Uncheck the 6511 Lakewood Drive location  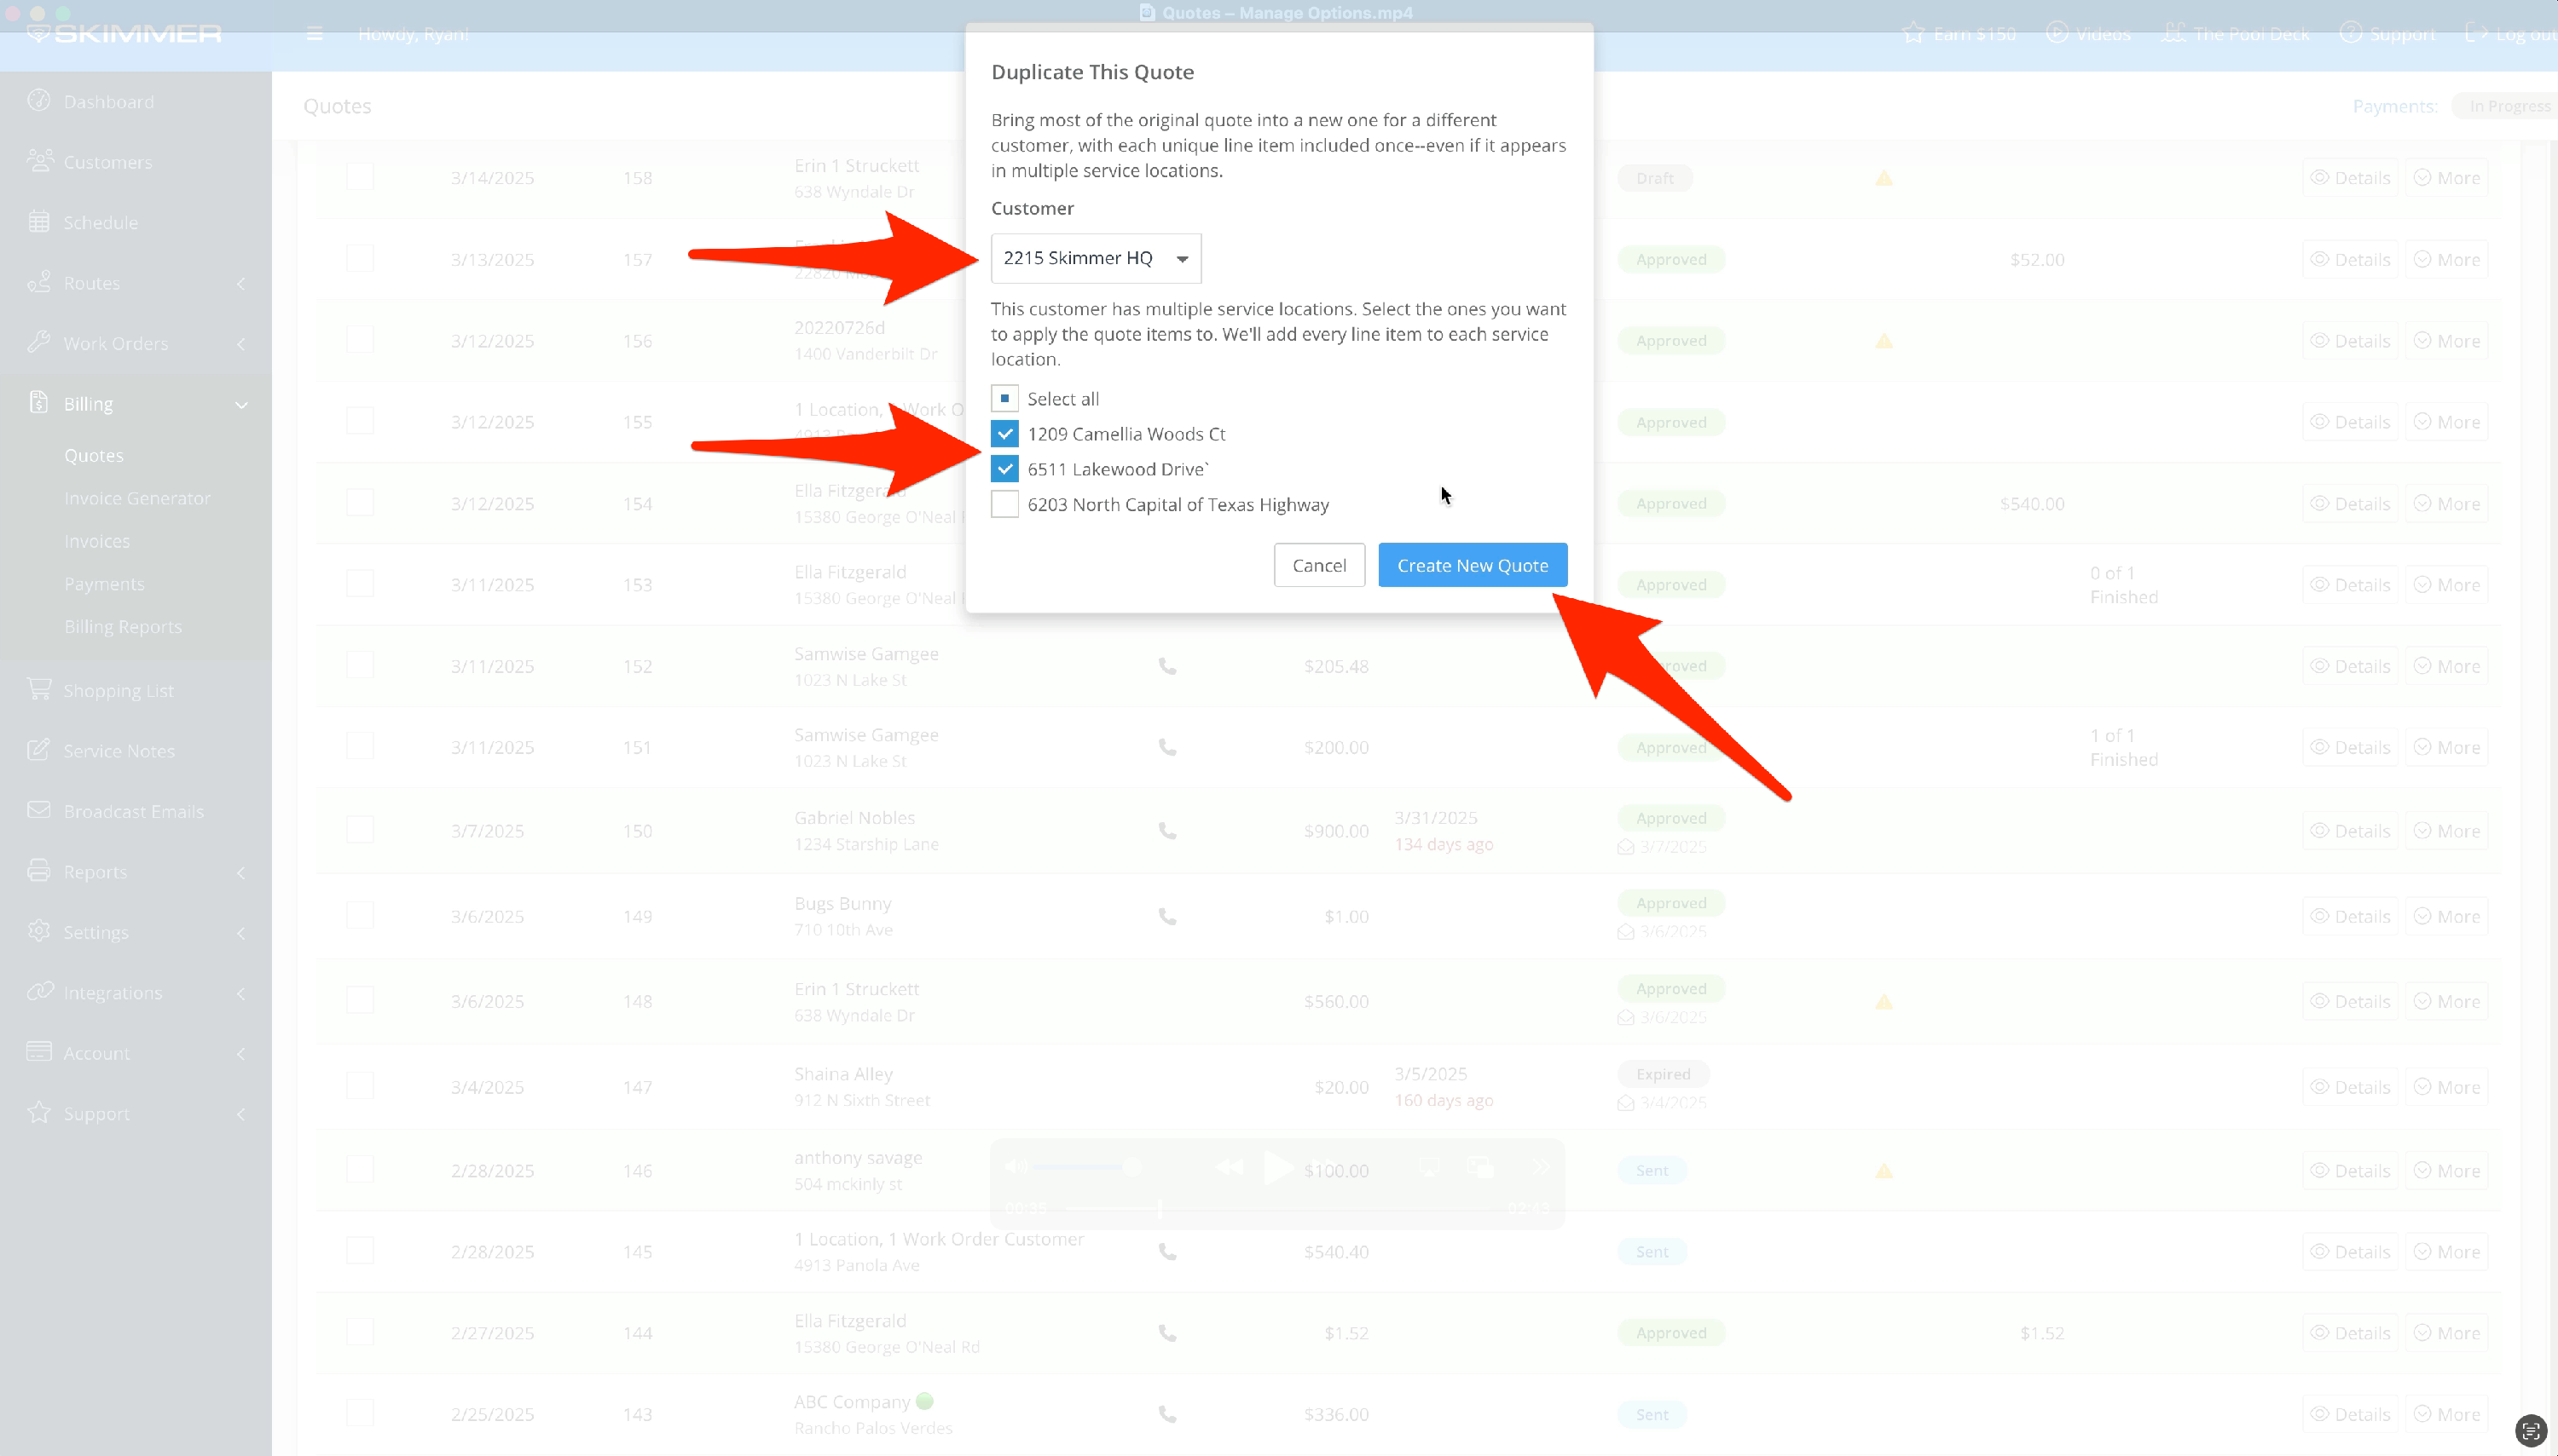1004,469
